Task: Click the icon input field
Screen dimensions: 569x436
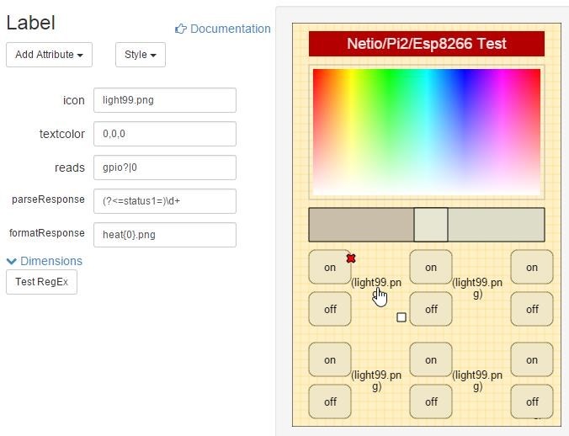Action: click(x=164, y=100)
